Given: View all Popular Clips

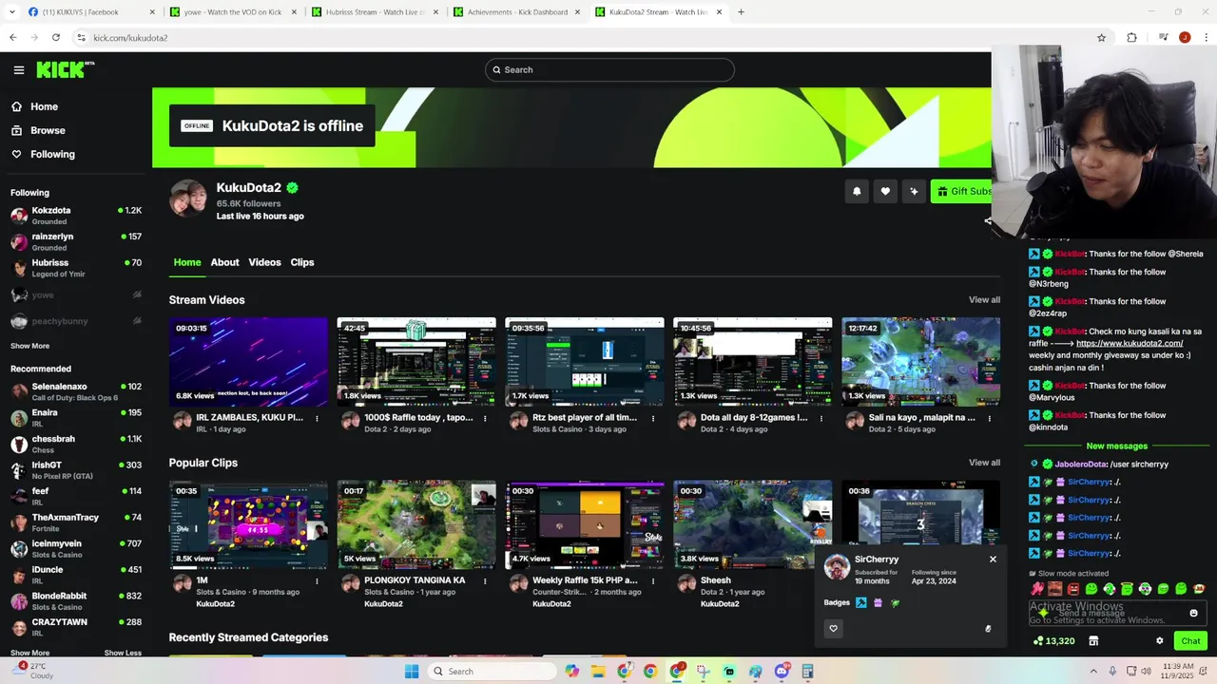Looking at the screenshot, I should pyautogui.click(x=984, y=463).
